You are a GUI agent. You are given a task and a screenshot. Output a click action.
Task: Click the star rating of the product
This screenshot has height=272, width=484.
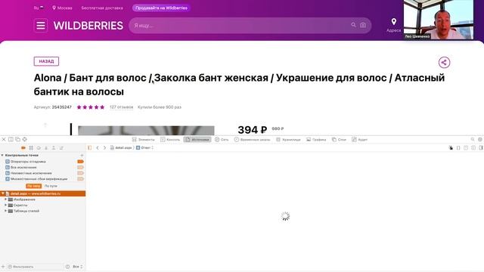tap(91, 107)
